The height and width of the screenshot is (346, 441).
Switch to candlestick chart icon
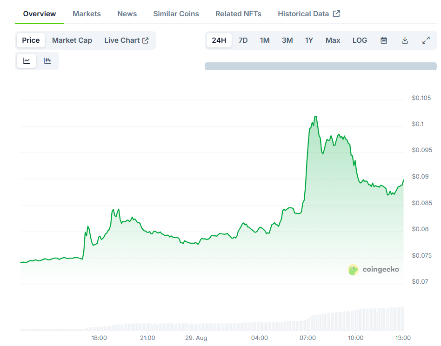click(x=47, y=61)
